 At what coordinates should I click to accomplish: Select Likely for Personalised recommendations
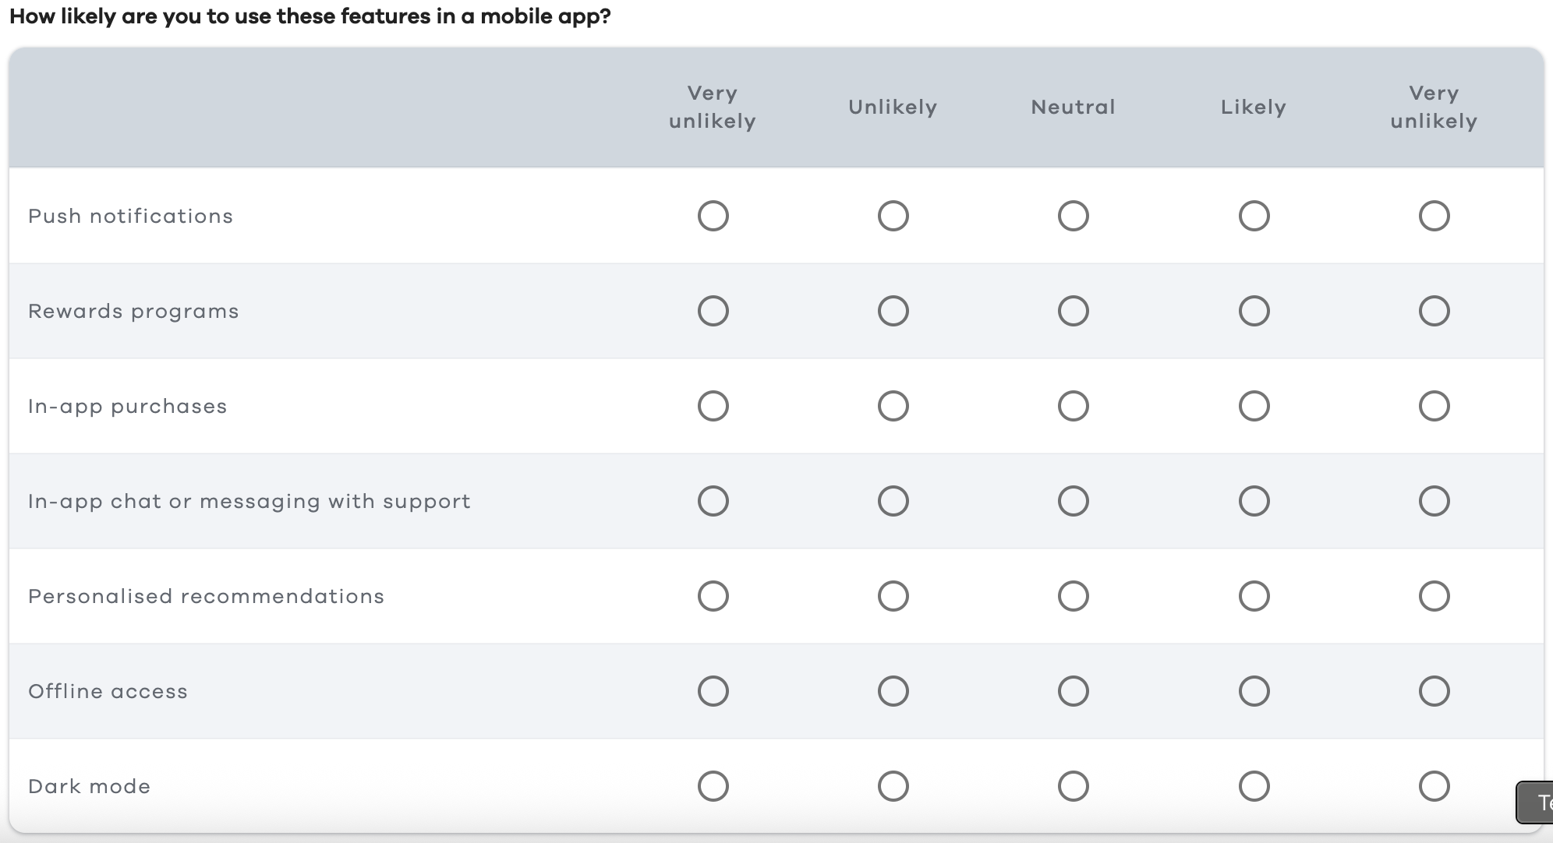1254,596
